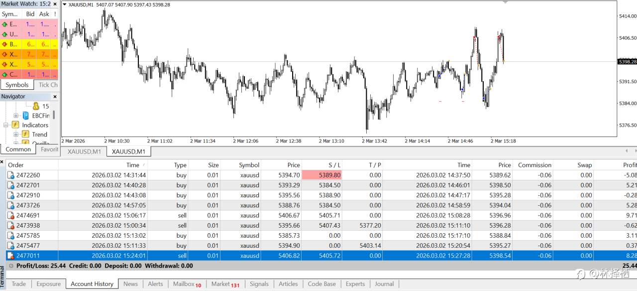Open the News tab
The width and height of the screenshot is (637, 291).
[130, 284]
